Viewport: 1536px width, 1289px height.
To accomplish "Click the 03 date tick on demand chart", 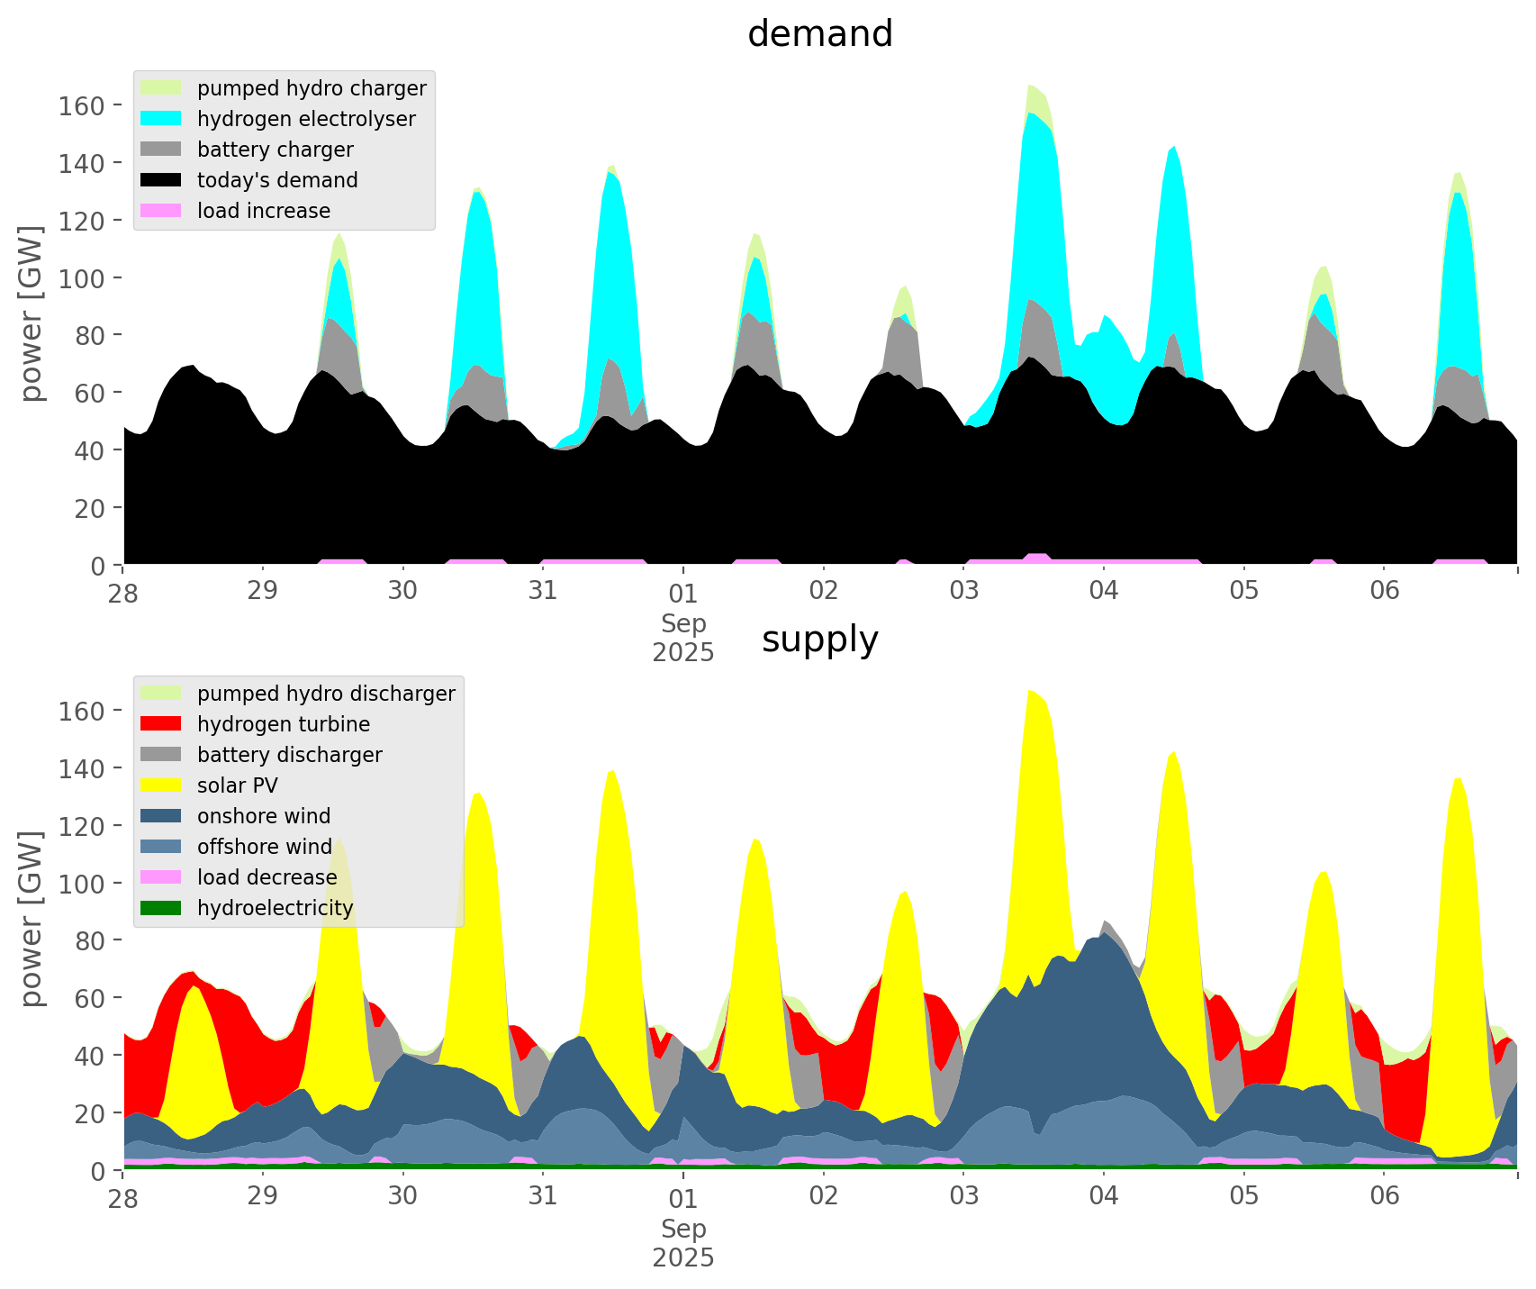I will [963, 591].
